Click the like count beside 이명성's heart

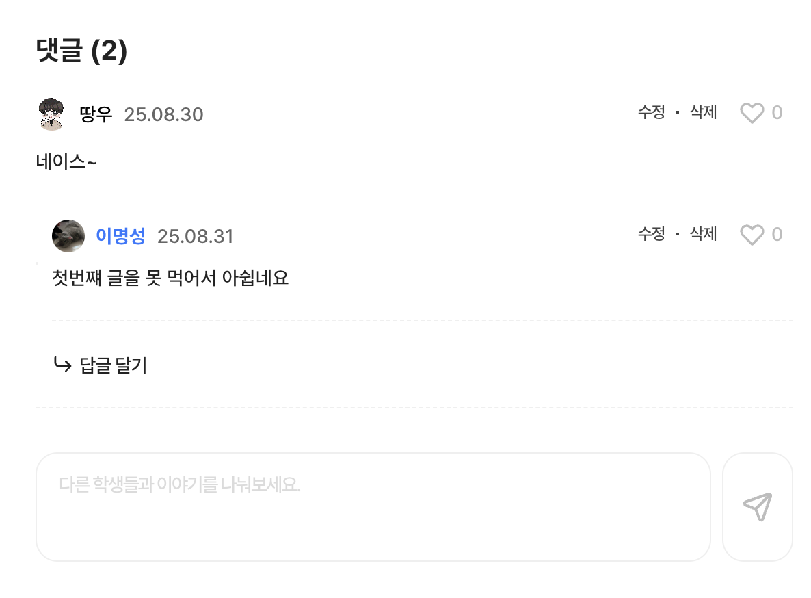777,235
